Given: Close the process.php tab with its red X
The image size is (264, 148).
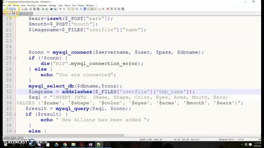Looking at the screenshot, I should 17,14.
